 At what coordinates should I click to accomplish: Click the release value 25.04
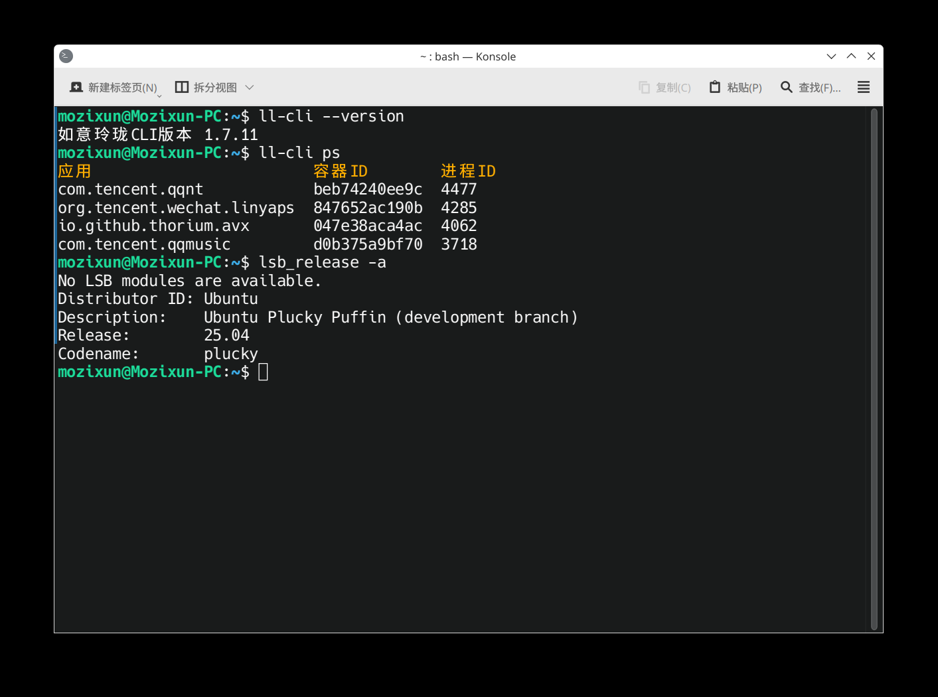coord(226,335)
